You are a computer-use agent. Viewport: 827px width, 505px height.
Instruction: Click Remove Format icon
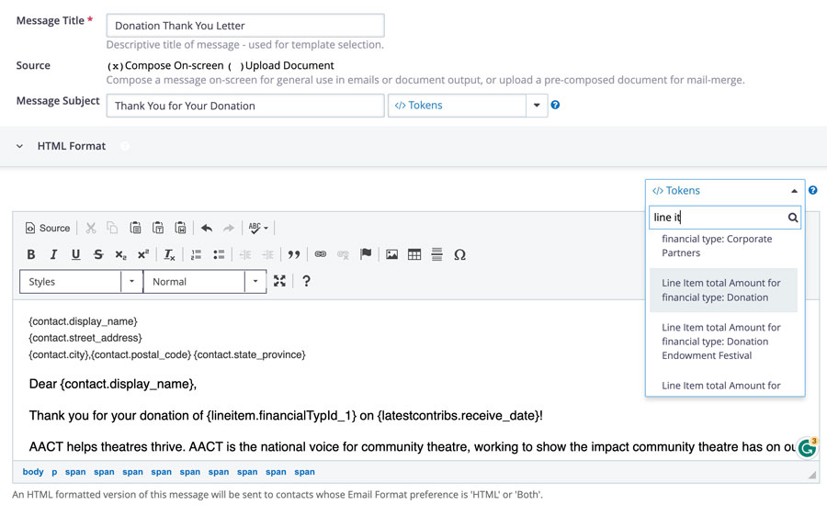click(x=169, y=254)
